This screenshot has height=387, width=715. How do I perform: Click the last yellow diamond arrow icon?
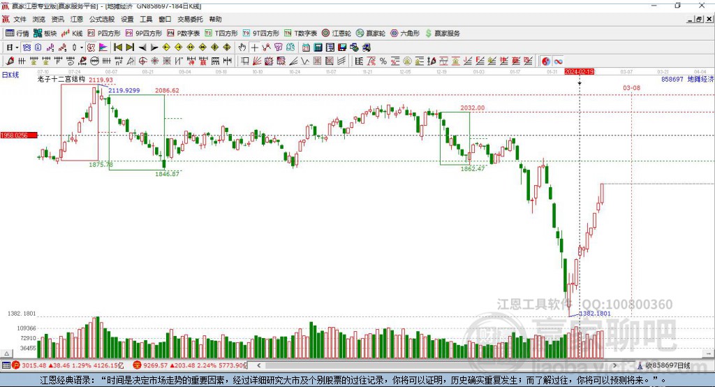(227, 48)
